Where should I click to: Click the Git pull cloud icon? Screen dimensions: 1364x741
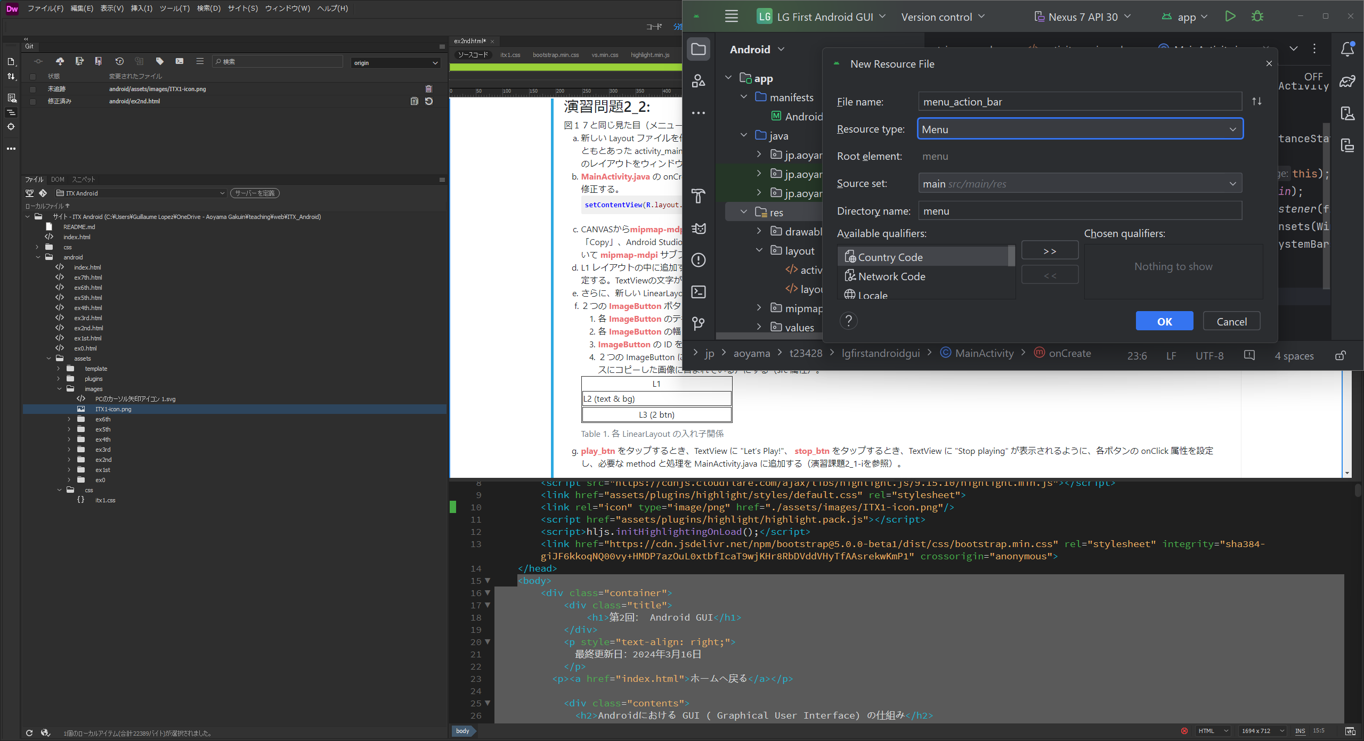coord(60,62)
